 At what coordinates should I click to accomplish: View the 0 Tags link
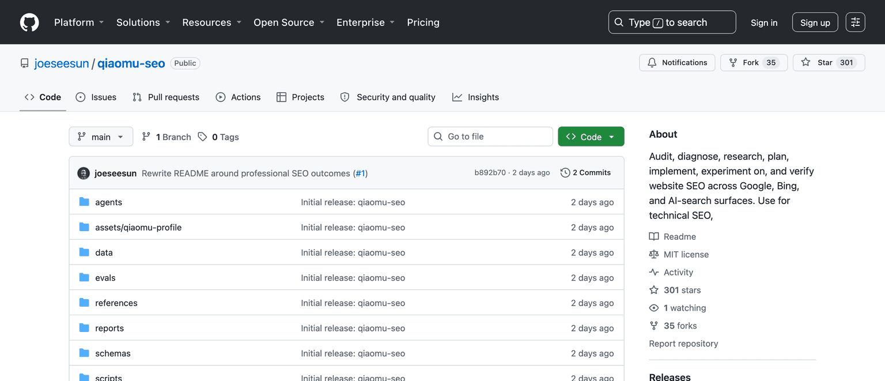coord(218,137)
